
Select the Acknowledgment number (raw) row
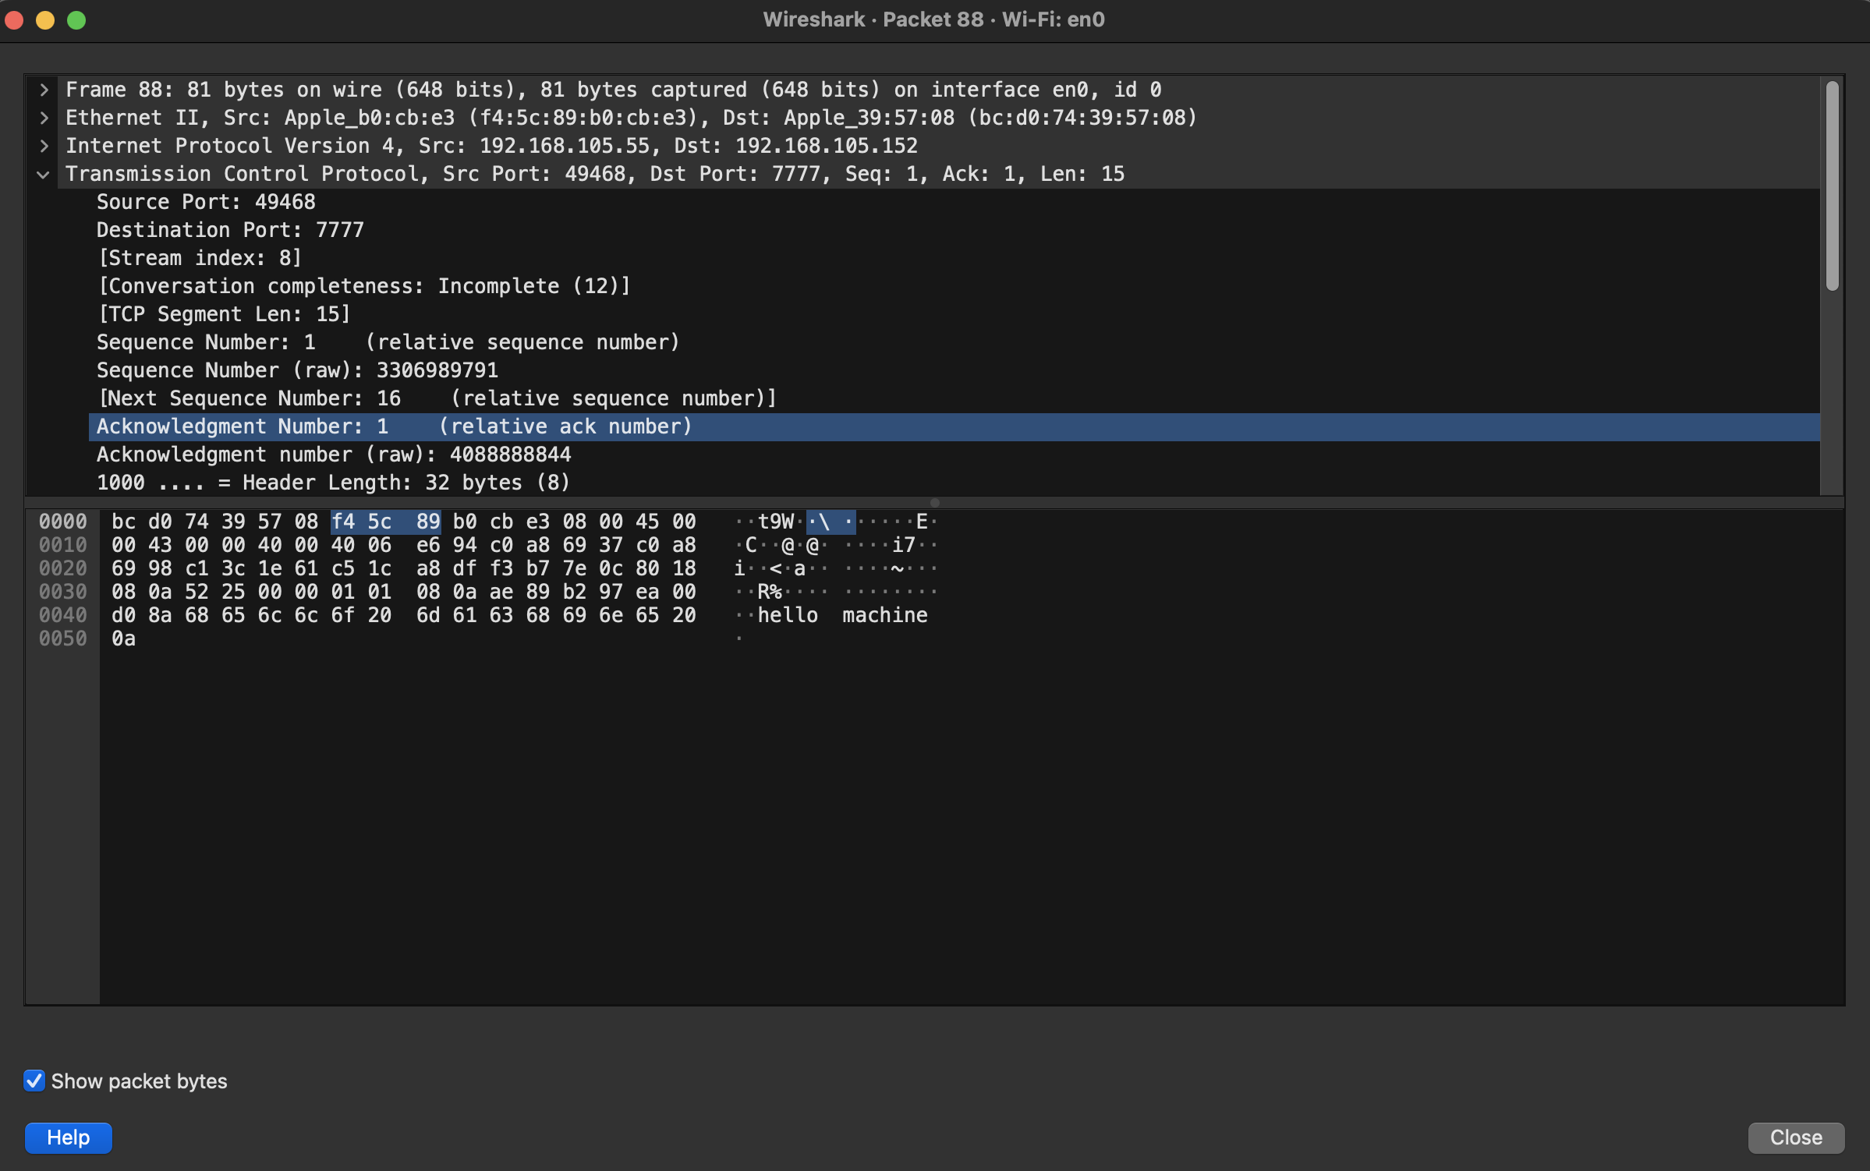click(x=954, y=455)
